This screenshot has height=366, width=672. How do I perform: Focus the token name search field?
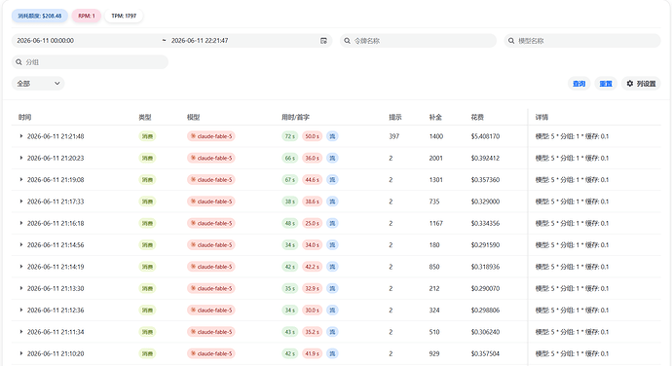pyautogui.click(x=418, y=41)
